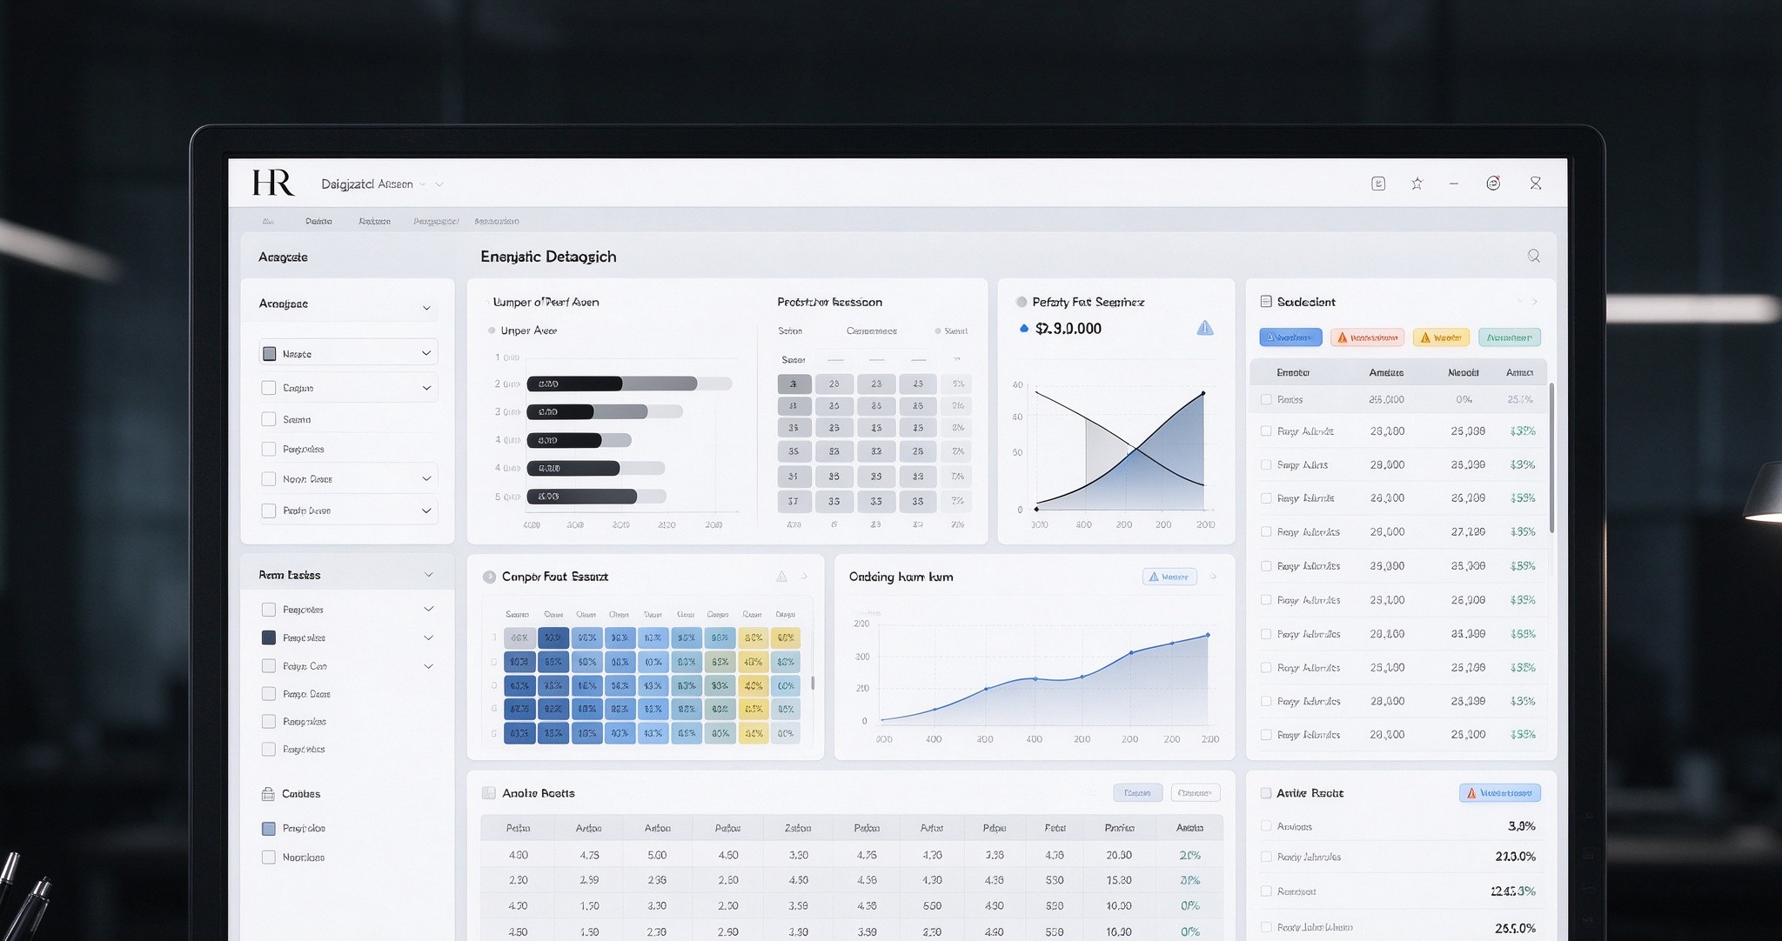The image size is (1782, 941).
Task: Click the circular refresh icon in the top bar
Action: [x=1493, y=184]
